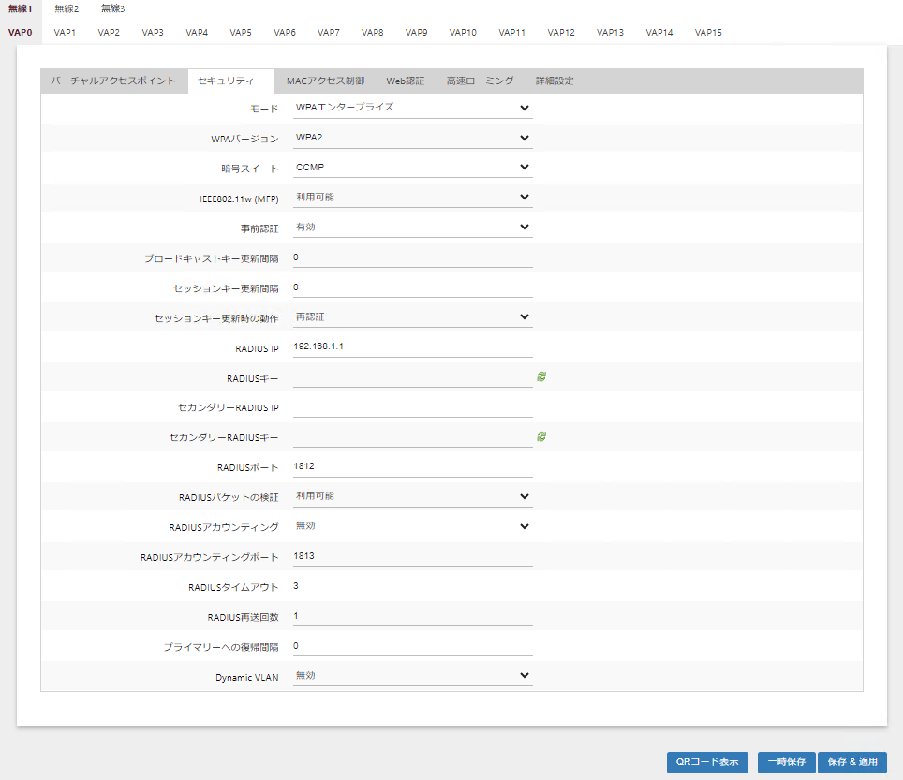The height and width of the screenshot is (780, 903).
Task: Open the 暗号スイート dropdown
Action: (412, 168)
